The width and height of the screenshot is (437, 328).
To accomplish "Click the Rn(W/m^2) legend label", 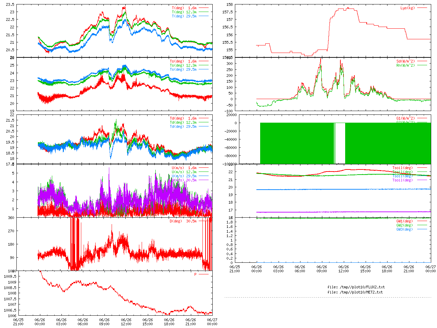I will pos(406,65).
